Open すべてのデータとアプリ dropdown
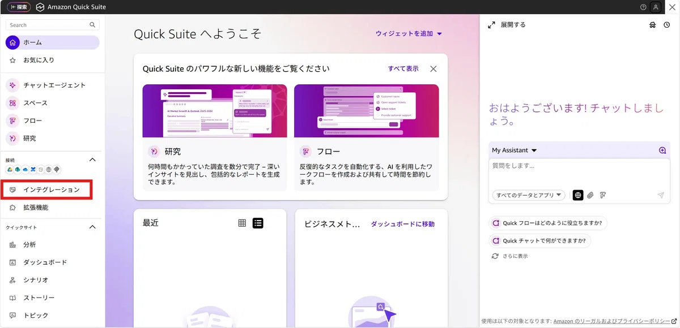Screen dimensions: 680x328 point(529,195)
